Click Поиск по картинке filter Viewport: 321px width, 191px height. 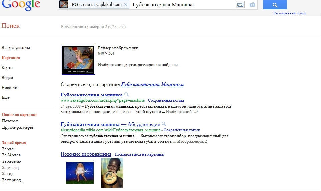pos(19,115)
